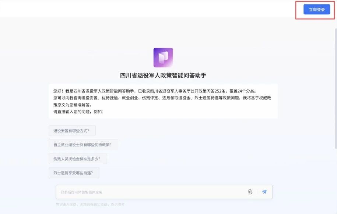
Task: Click the paper plane send icon
Action: click(264, 192)
